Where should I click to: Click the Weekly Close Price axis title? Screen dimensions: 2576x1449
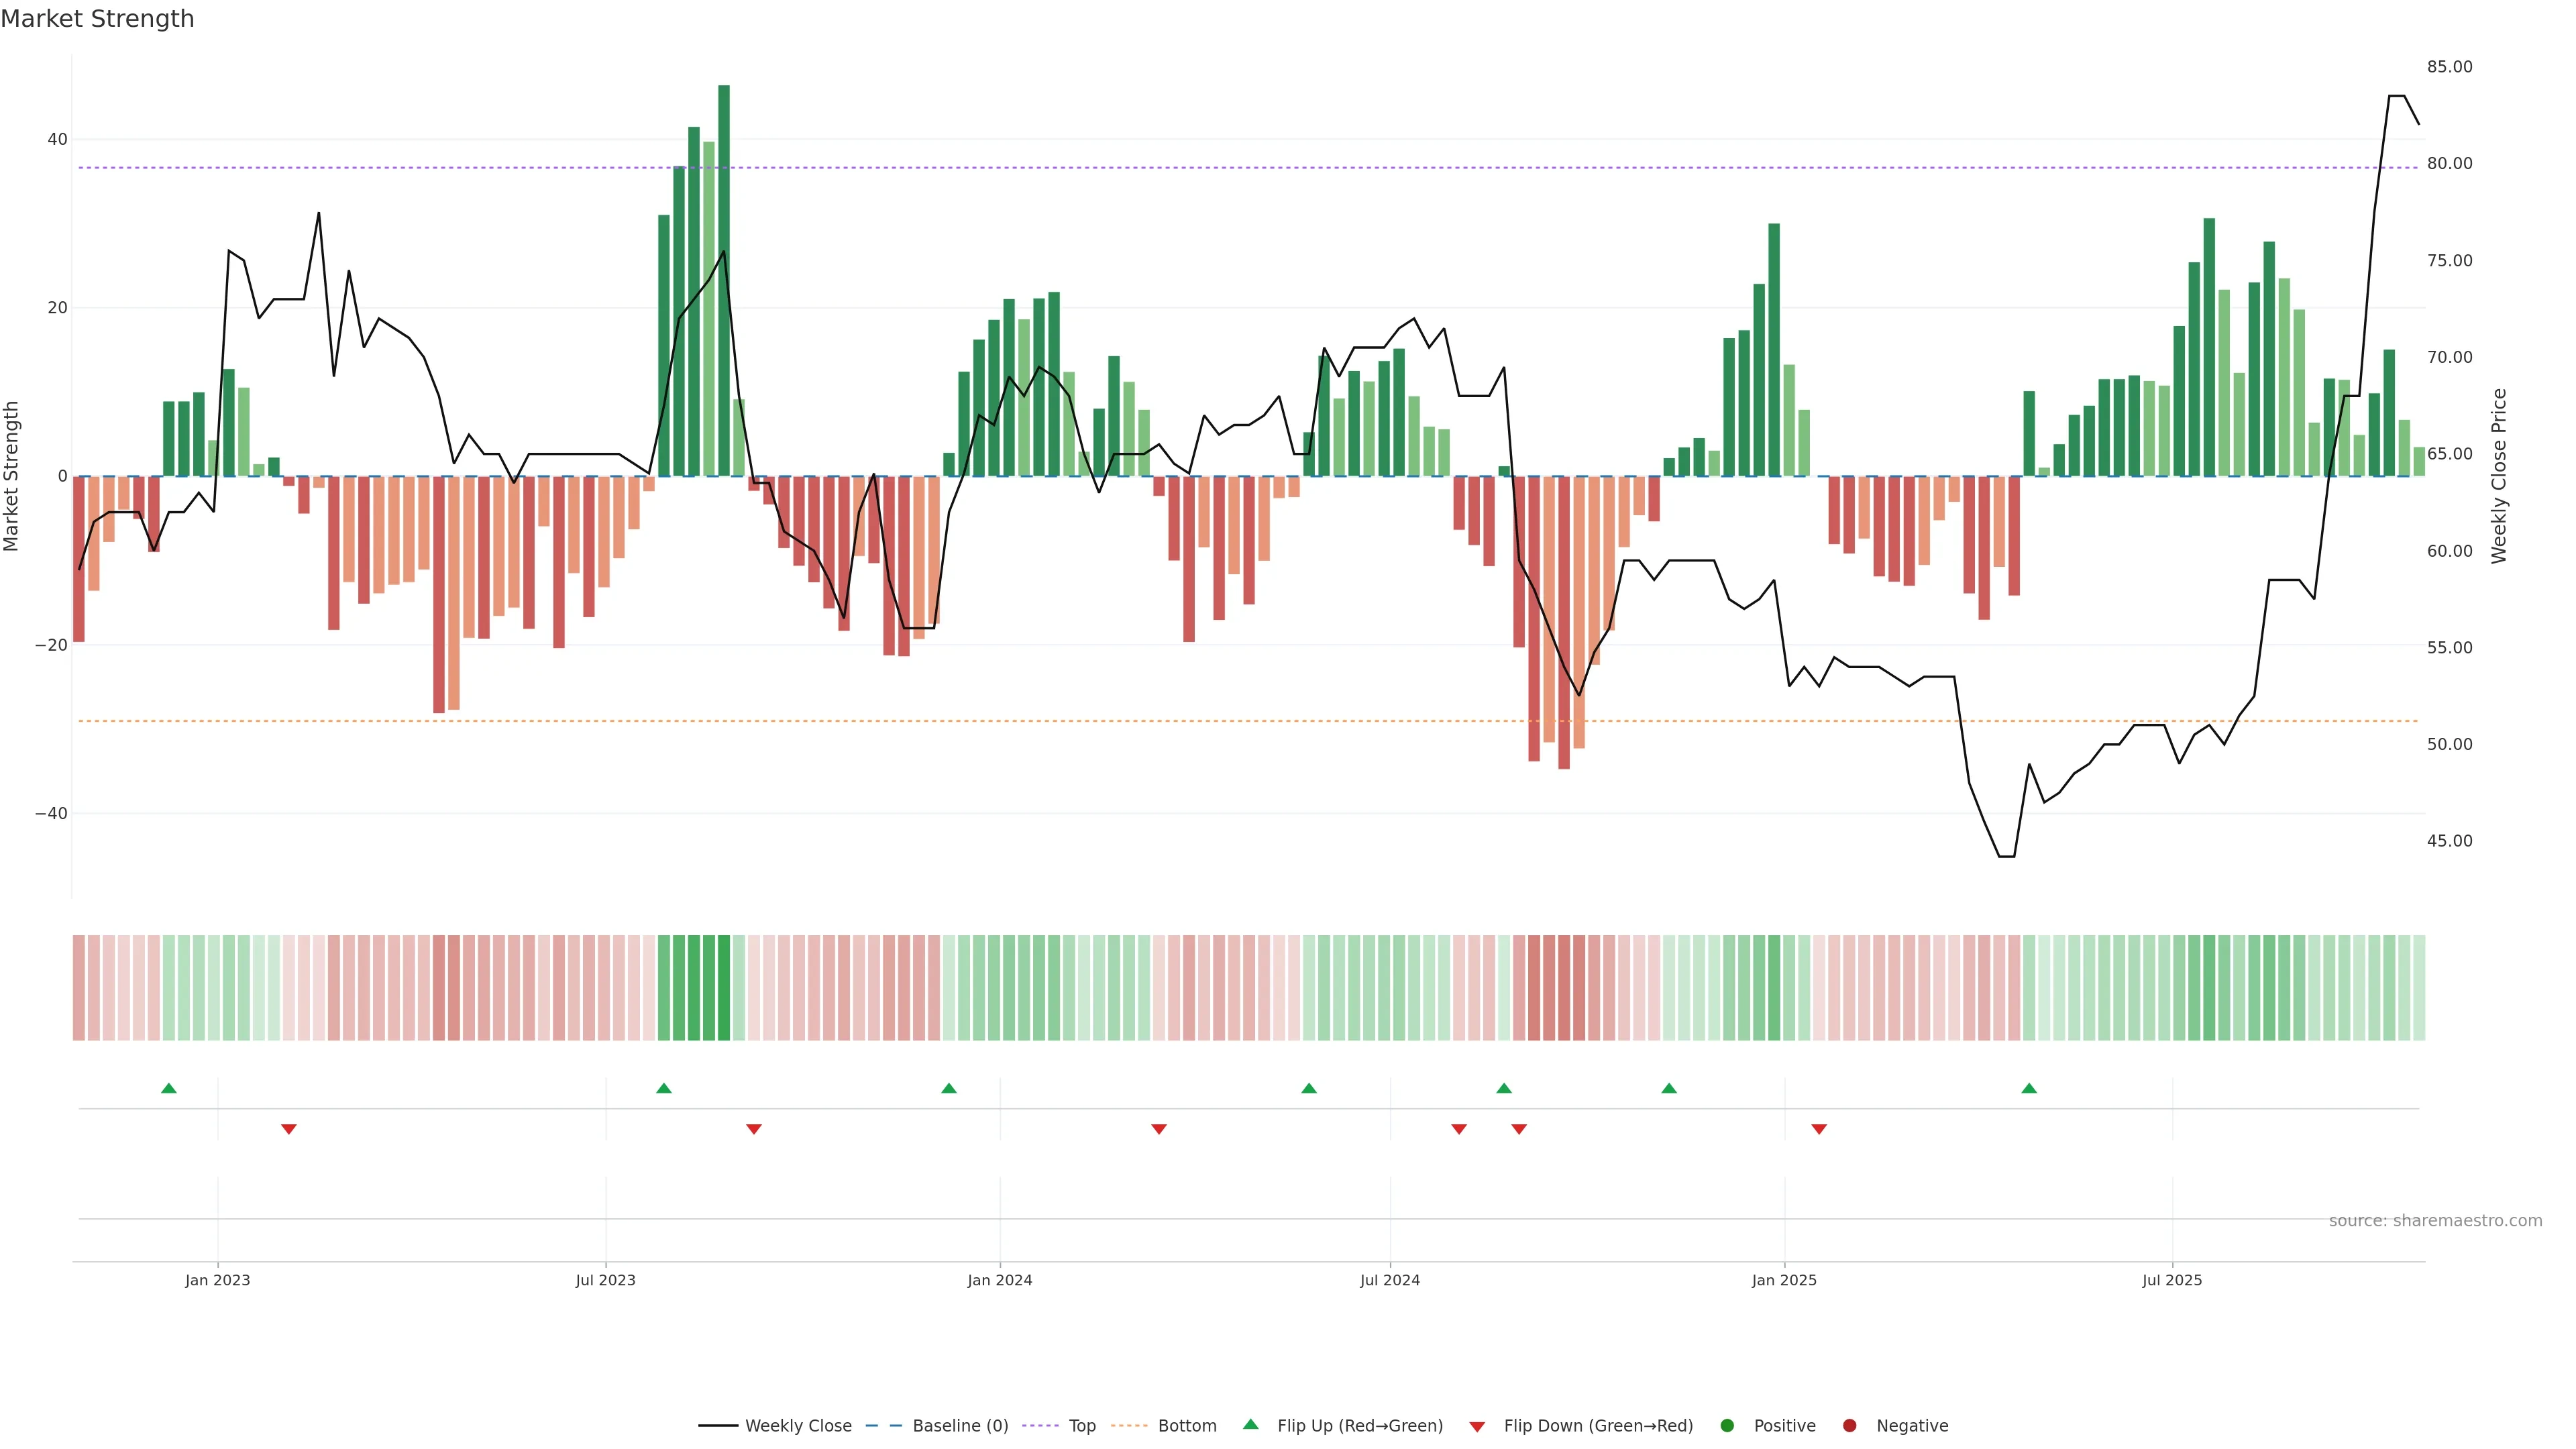(2499, 476)
